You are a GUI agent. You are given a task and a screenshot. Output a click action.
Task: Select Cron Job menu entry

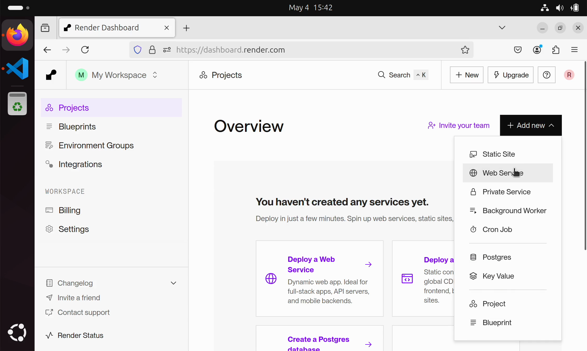[x=497, y=229]
